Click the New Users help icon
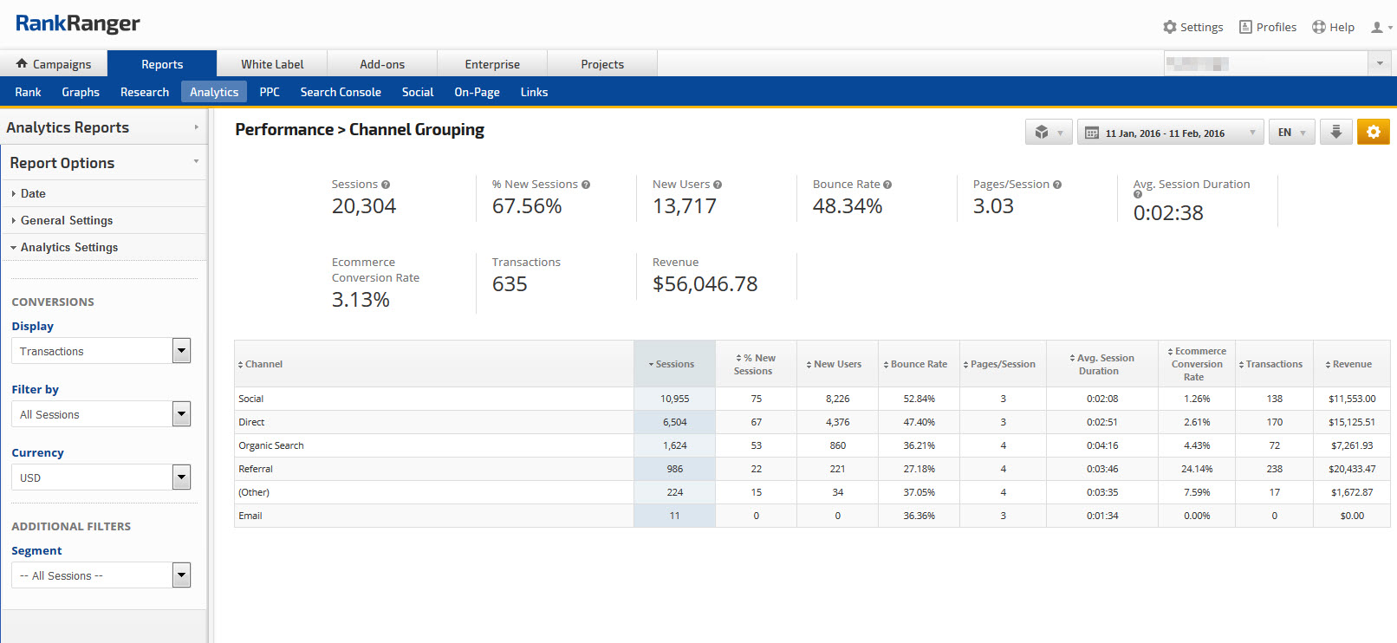The width and height of the screenshot is (1397, 643). pos(718,185)
